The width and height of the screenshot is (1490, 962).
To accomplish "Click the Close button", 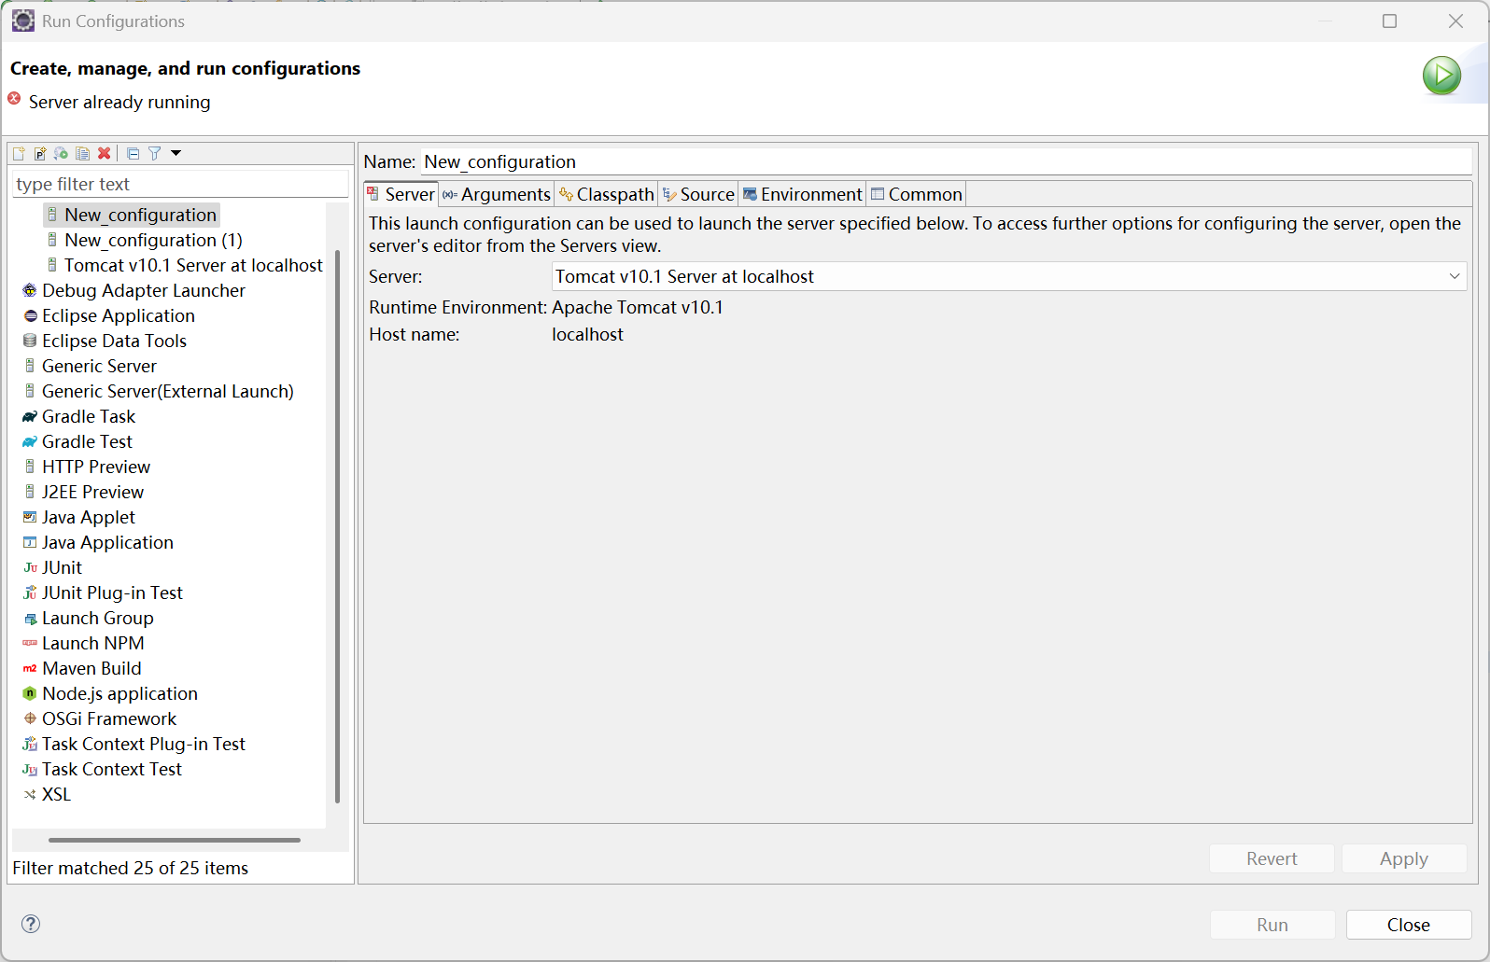I will click(x=1409, y=925).
